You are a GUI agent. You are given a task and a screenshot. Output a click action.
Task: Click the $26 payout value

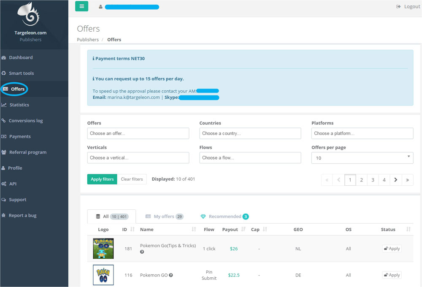click(234, 249)
